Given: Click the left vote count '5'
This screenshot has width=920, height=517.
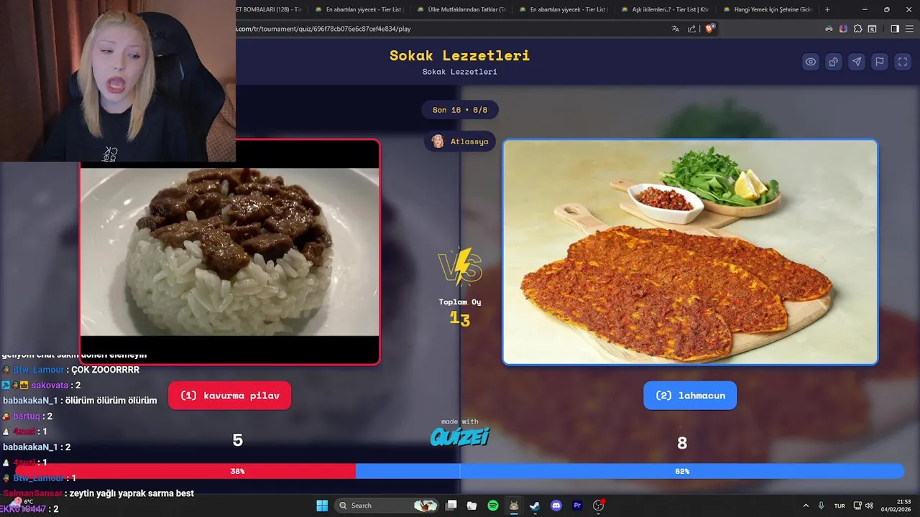Looking at the screenshot, I should [237, 440].
